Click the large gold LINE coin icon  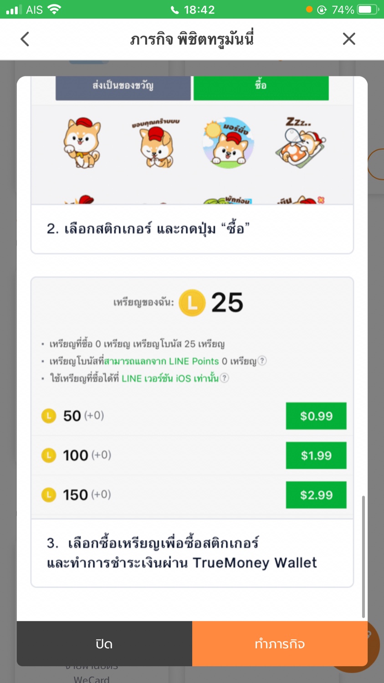[x=192, y=303]
